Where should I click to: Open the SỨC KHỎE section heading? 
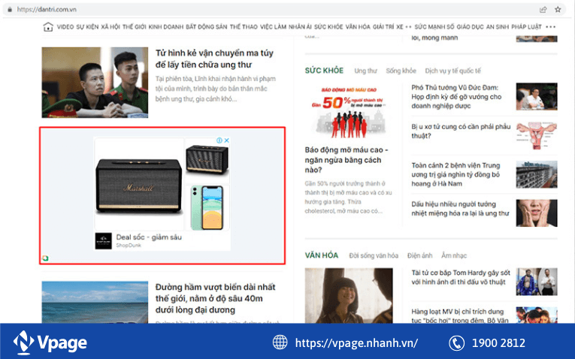click(x=324, y=71)
